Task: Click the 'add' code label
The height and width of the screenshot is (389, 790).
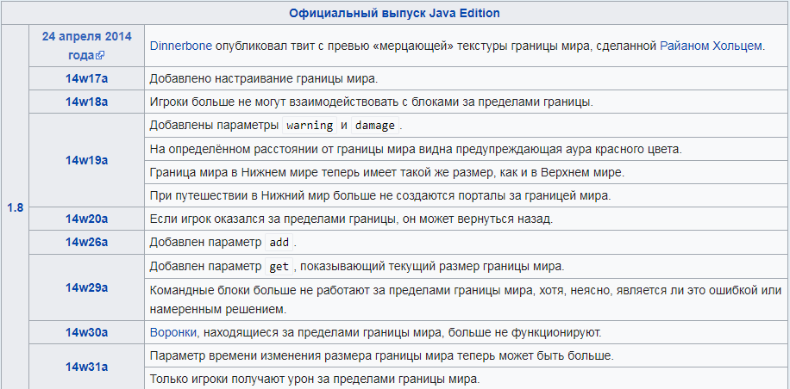Action: (279, 243)
